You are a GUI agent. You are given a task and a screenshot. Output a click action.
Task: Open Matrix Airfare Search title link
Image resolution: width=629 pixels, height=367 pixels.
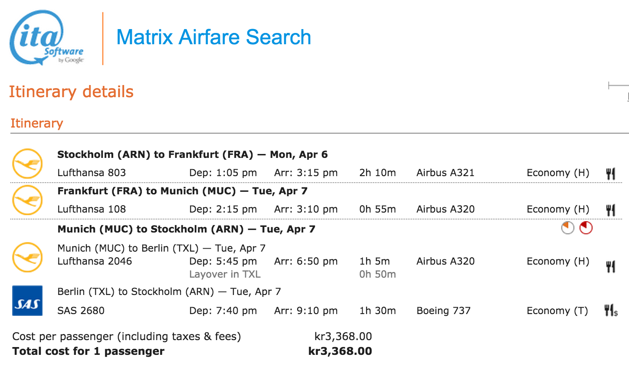tap(213, 37)
